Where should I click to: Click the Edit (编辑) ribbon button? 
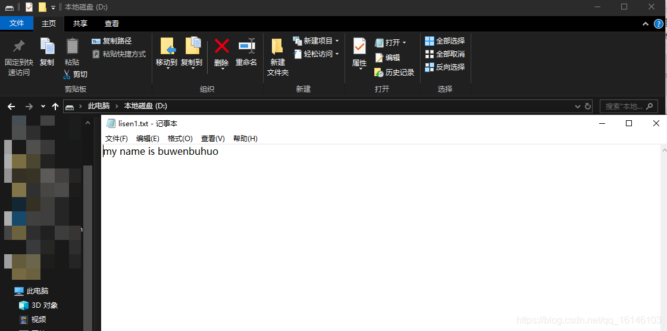[x=387, y=57]
